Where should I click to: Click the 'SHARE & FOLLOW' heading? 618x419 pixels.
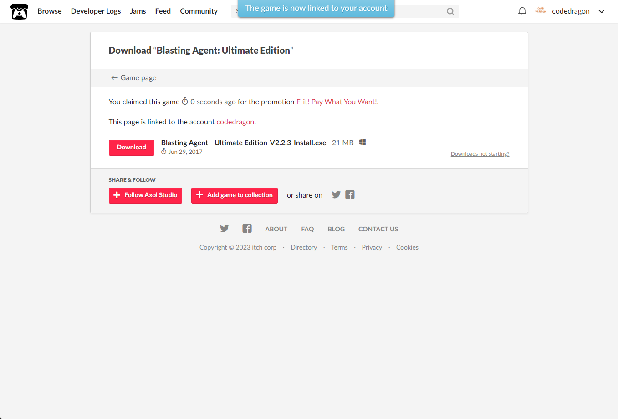(132, 180)
